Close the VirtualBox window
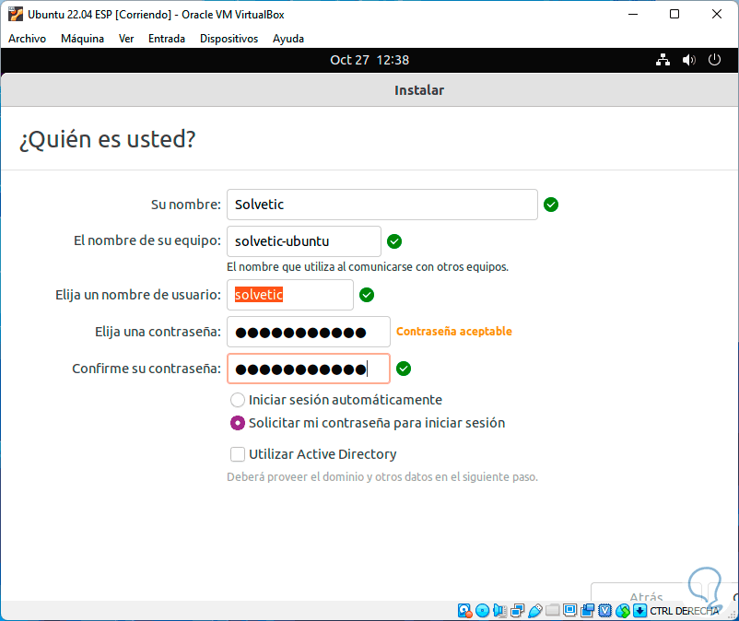 [716, 14]
